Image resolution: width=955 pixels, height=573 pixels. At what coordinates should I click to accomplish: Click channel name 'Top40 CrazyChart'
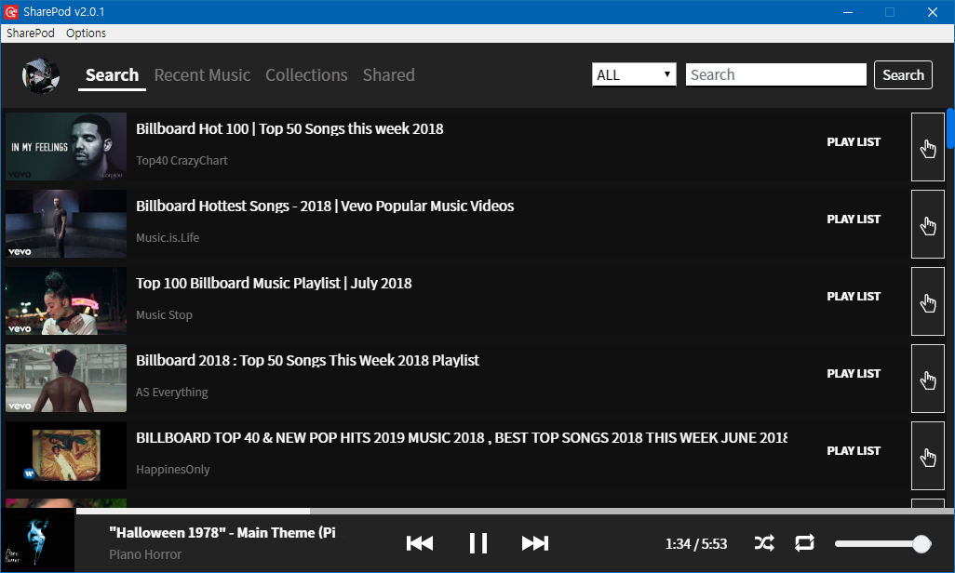182,161
